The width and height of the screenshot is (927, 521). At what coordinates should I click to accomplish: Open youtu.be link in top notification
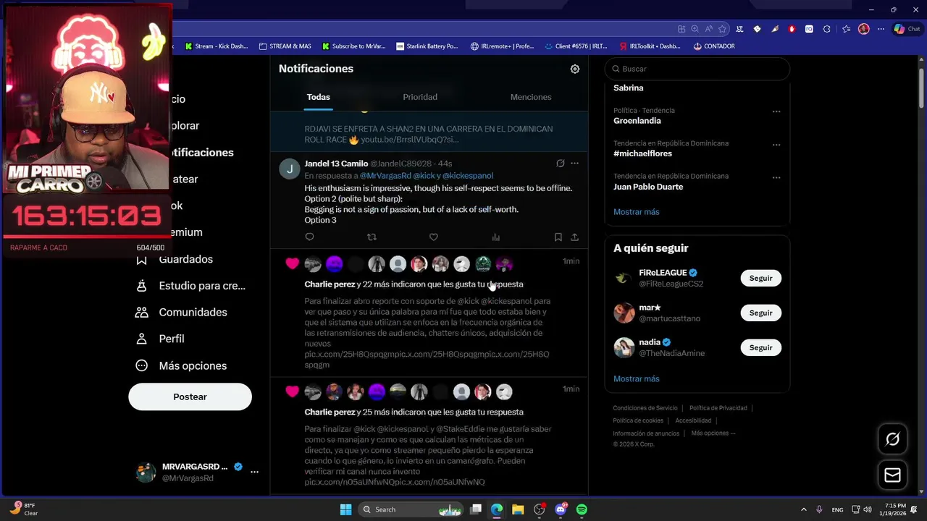pos(410,140)
